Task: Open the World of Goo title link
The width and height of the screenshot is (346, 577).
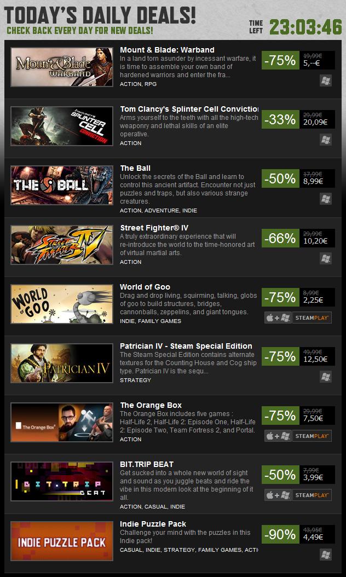Action: point(145,287)
